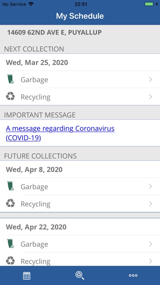160x285 pixels.
Task: Open the Coronavirus (COVID-19) message link
Action: tap(60, 133)
